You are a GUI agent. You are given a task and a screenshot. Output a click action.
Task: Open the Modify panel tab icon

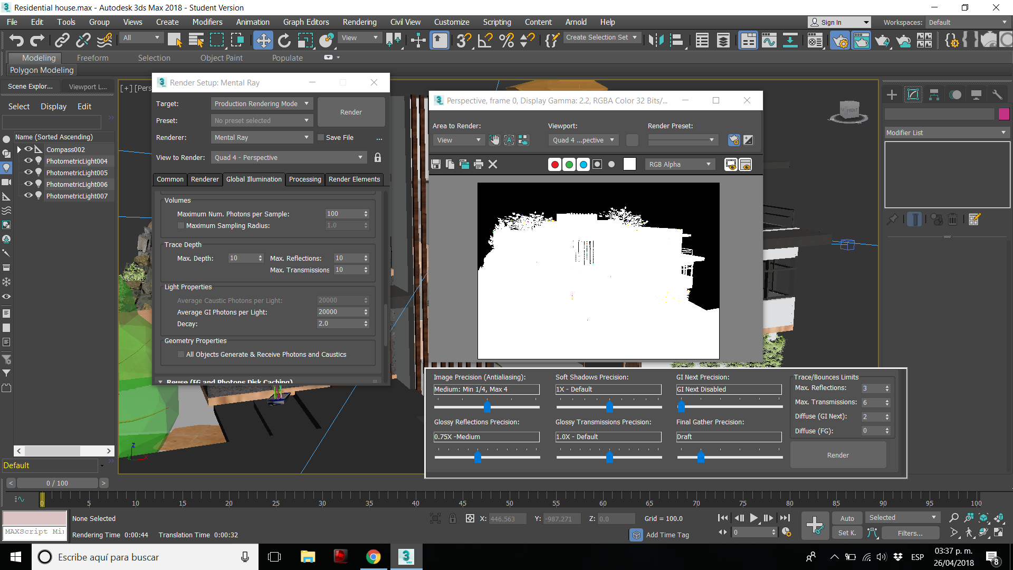[x=913, y=95]
